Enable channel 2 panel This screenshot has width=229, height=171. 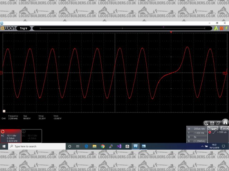tap(24, 131)
